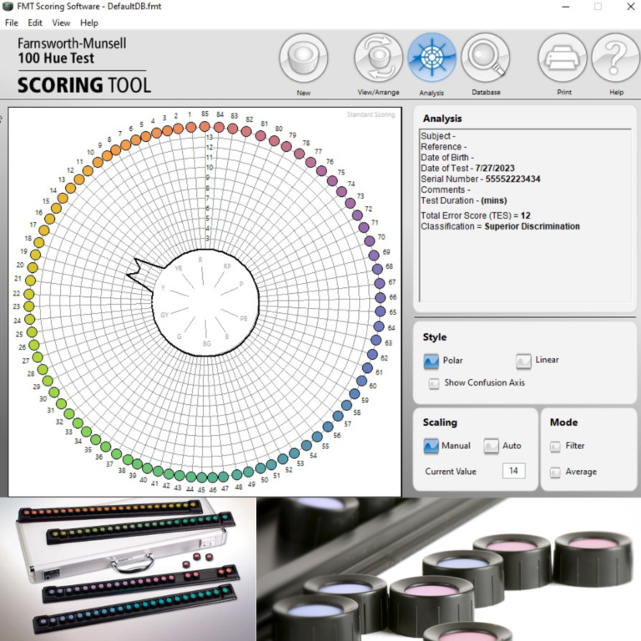Click the green color cap number 45

click(201, 477)
